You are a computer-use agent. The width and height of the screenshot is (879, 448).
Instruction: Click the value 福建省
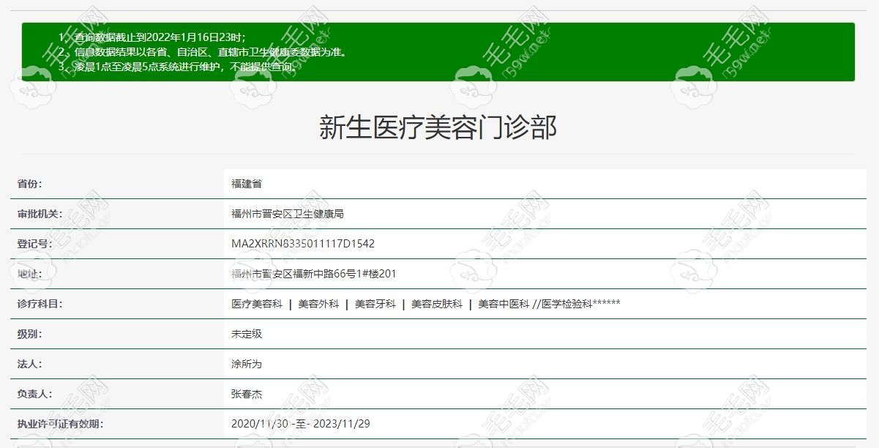pos(247,184)
